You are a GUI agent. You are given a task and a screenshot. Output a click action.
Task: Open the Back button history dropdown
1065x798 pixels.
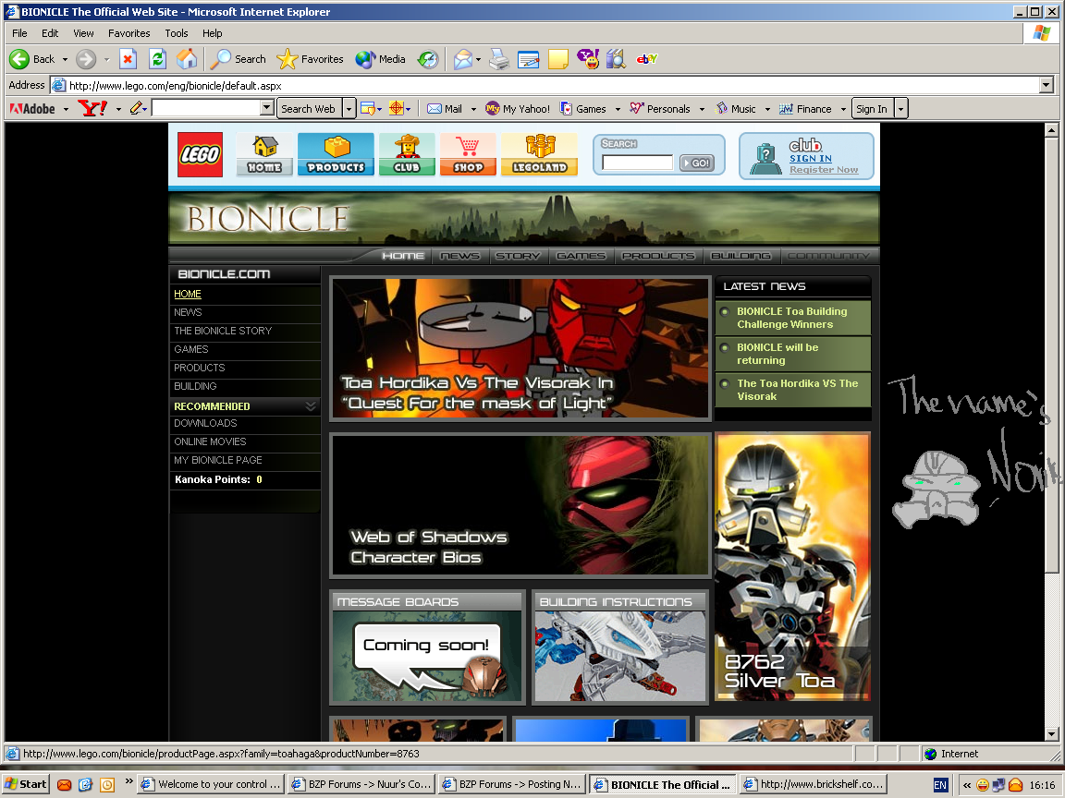(66, 60)
